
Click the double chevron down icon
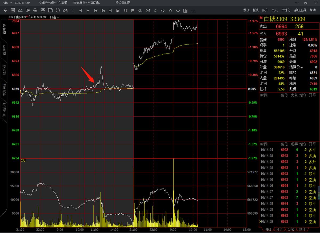(x=178, y=11)
